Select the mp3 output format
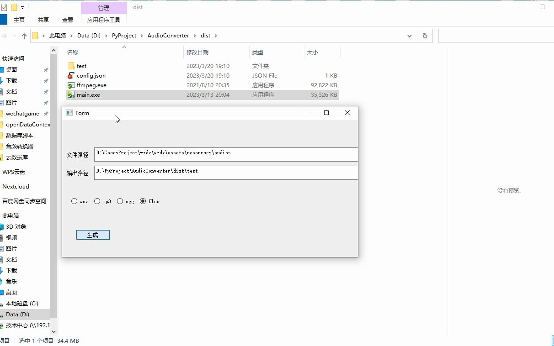Screen dimensions: 554x346 [97, 201]
